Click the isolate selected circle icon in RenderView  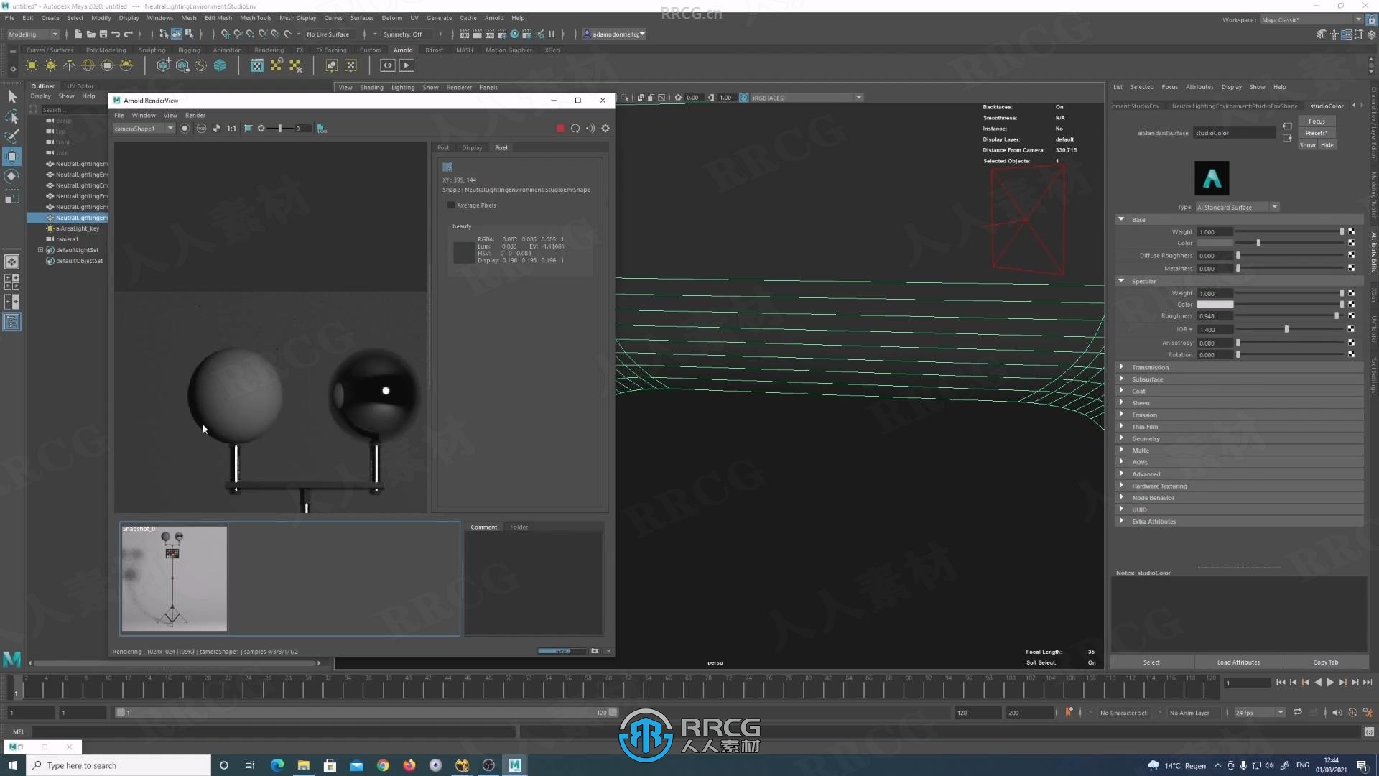[185, 129]
